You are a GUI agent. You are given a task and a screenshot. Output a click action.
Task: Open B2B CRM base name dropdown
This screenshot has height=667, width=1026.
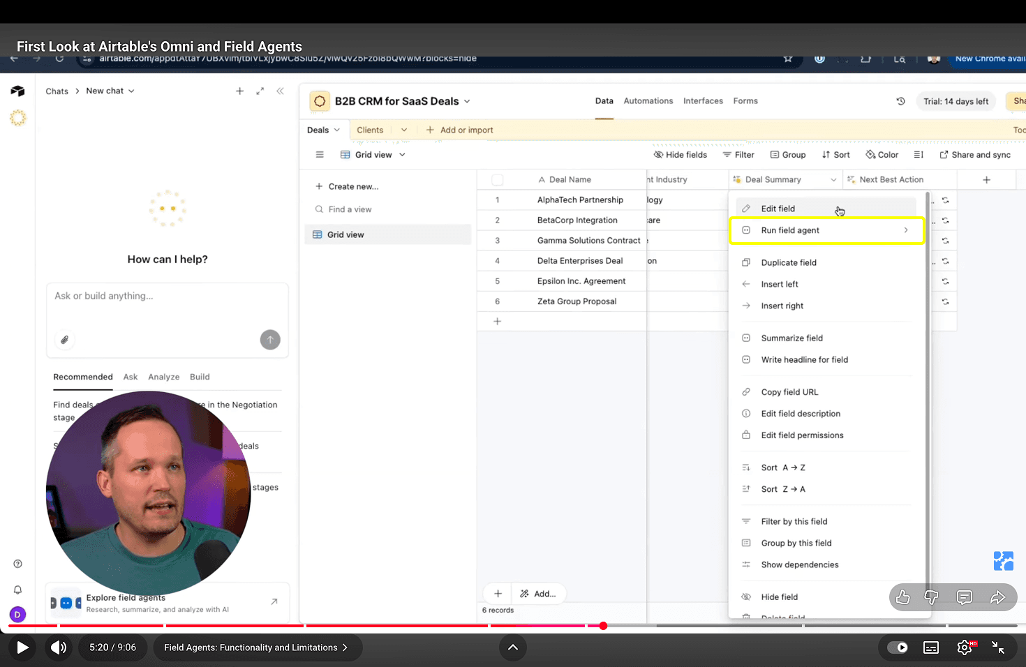(x=467, y=101)
